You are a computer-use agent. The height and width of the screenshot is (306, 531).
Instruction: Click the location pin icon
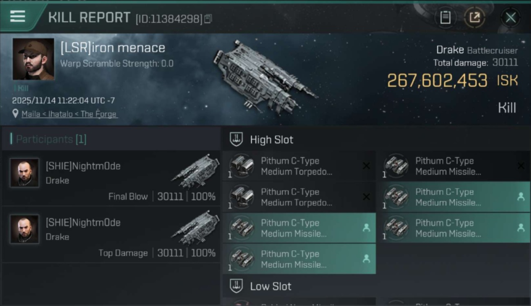pos(16,114)
